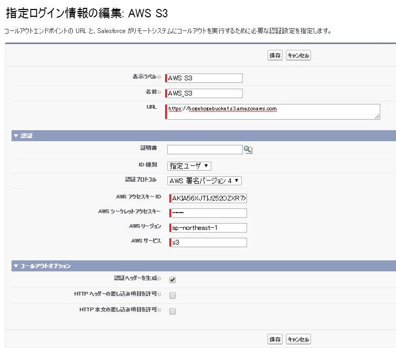Image resolution: width=396 pixels, height=348 pixels.
Task: Click the 証明書 input field
Action: coord(205,150)
